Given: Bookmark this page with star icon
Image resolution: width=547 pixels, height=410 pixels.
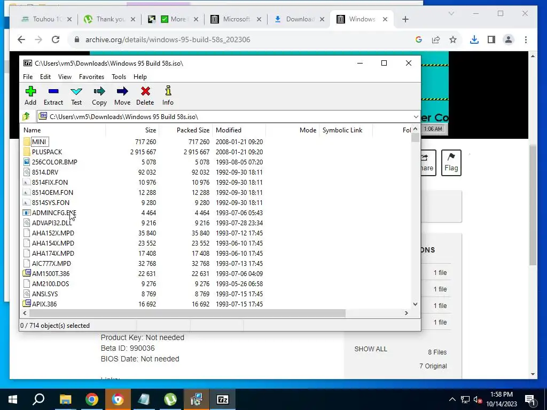Looking at the screenshot, I should click(x=453, y=40).
